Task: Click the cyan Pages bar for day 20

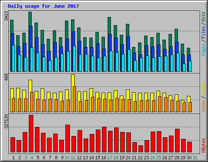Action: (129, 60)
